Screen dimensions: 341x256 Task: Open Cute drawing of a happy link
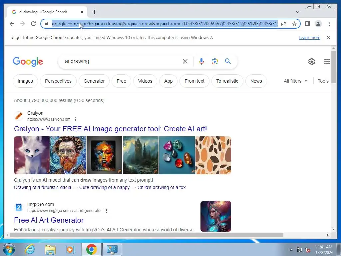click(106, 187)
